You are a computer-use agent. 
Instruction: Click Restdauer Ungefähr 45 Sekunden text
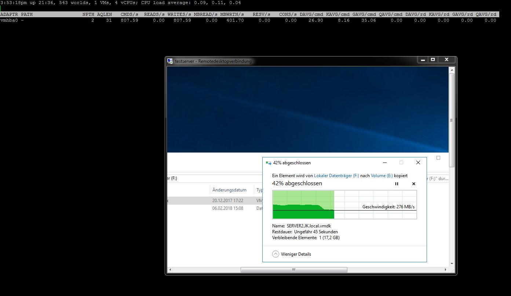click(305, 232)
